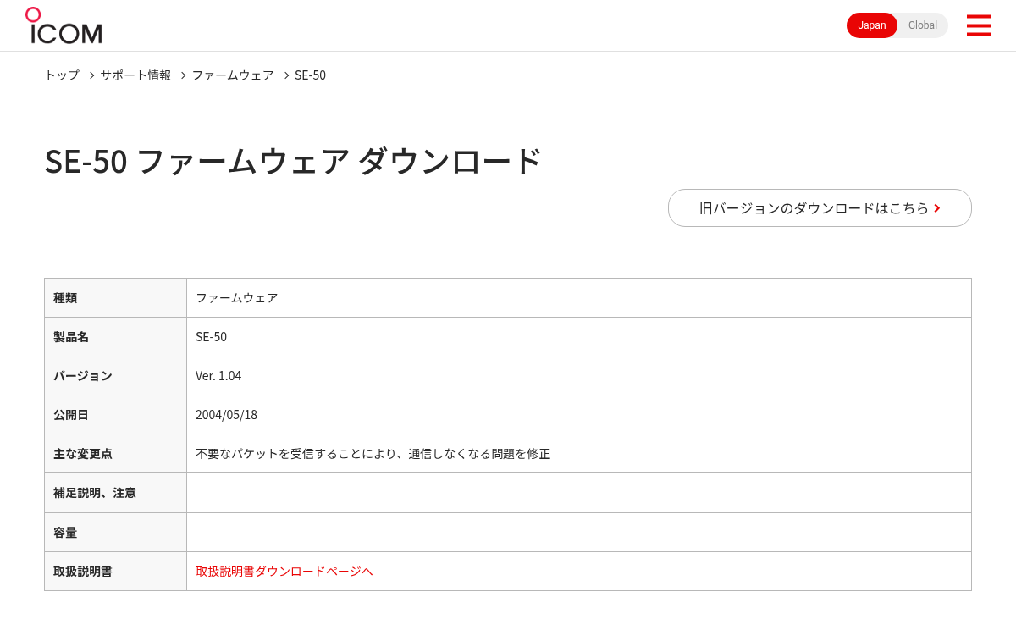Screen dimensions: 1016x641
Task: Click chevron before サポート情報 breadcrumb
Action: 91,75
